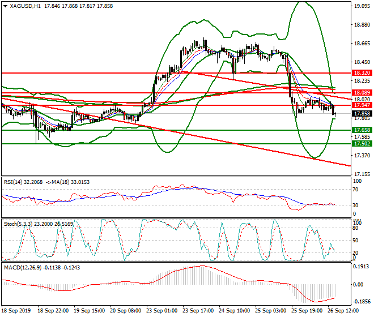Select the -0.1856 MACD scale value
The height and width of the screenshot is (317, 374).
click(362, 302)
